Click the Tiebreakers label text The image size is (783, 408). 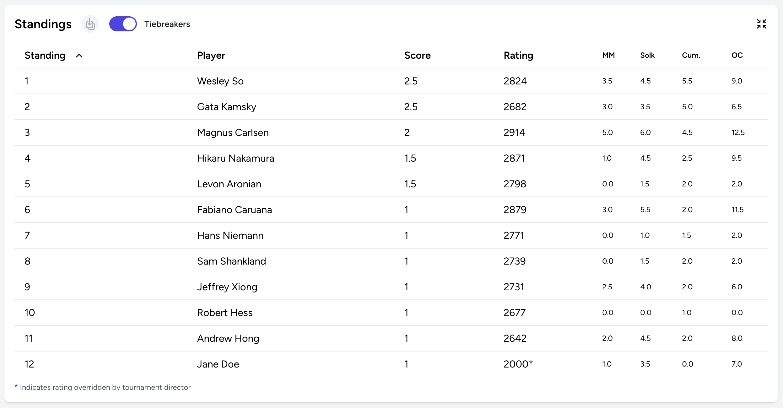[167, 24]
